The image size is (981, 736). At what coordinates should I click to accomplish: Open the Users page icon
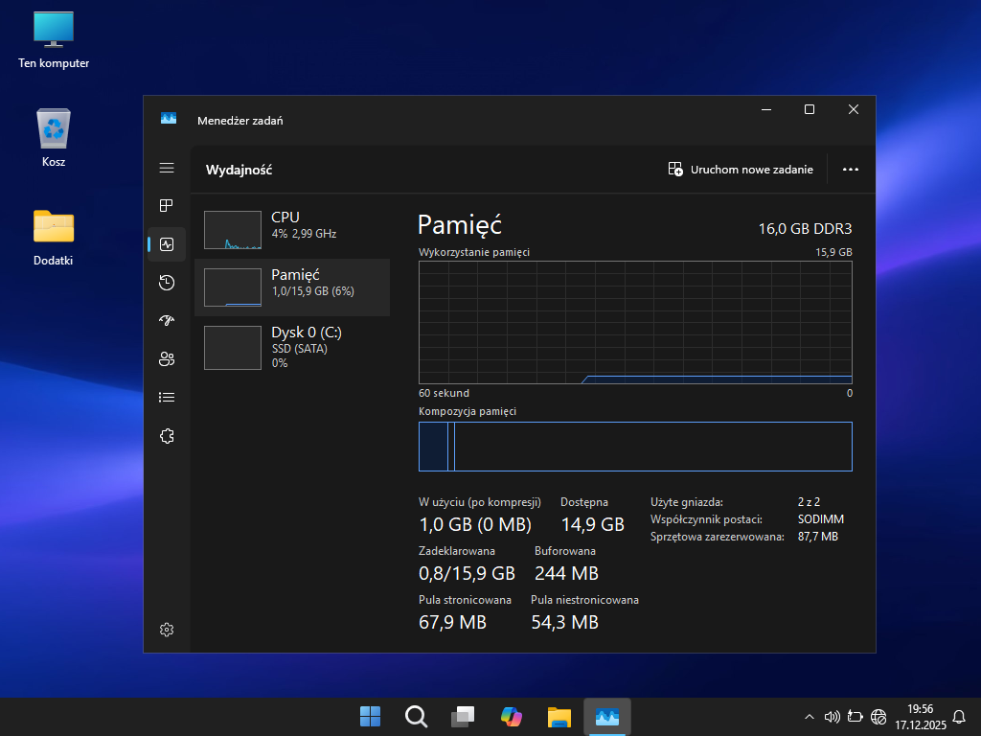click(167, 359)
